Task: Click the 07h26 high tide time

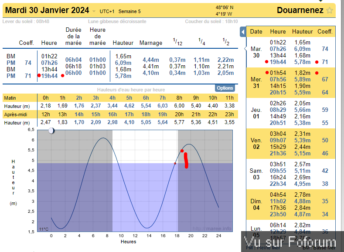Action: tap(49, 63)
